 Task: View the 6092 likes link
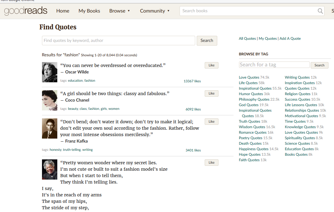[193, 109]
